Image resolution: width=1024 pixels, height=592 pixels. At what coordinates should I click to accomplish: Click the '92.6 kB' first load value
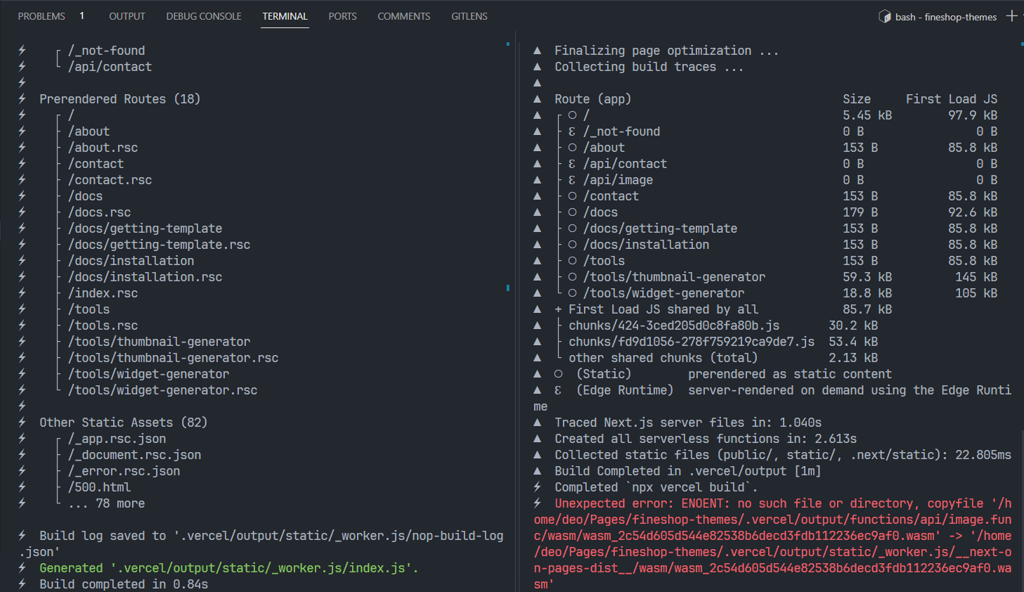(973, 212)
